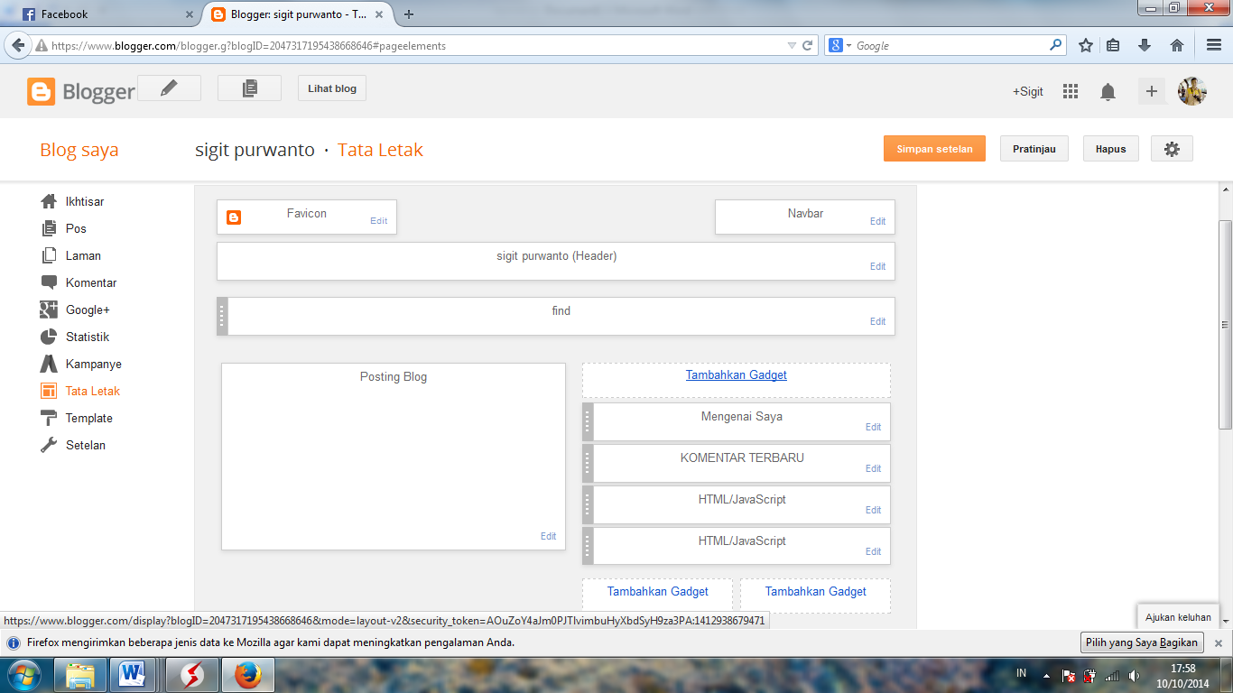Open Microsoft Word from taskbar
This screenshot has width=1233, height=693.
[134, 675]
